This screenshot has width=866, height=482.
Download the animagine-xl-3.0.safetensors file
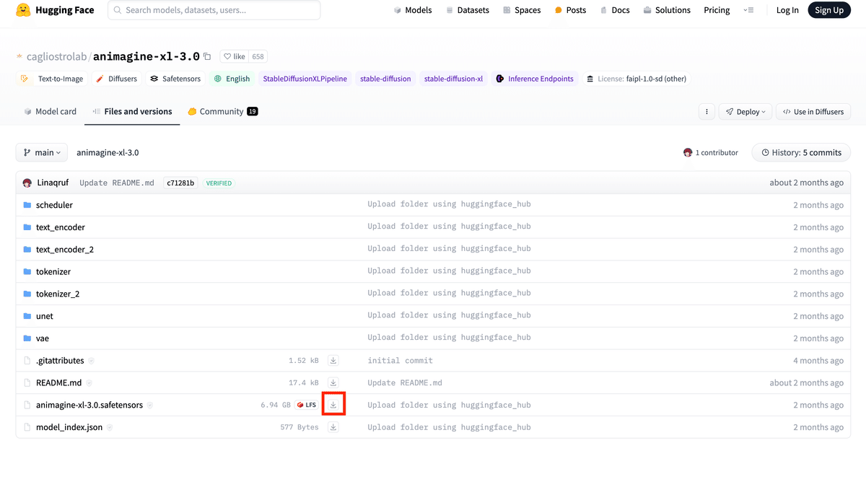click(x=333, y=405)
